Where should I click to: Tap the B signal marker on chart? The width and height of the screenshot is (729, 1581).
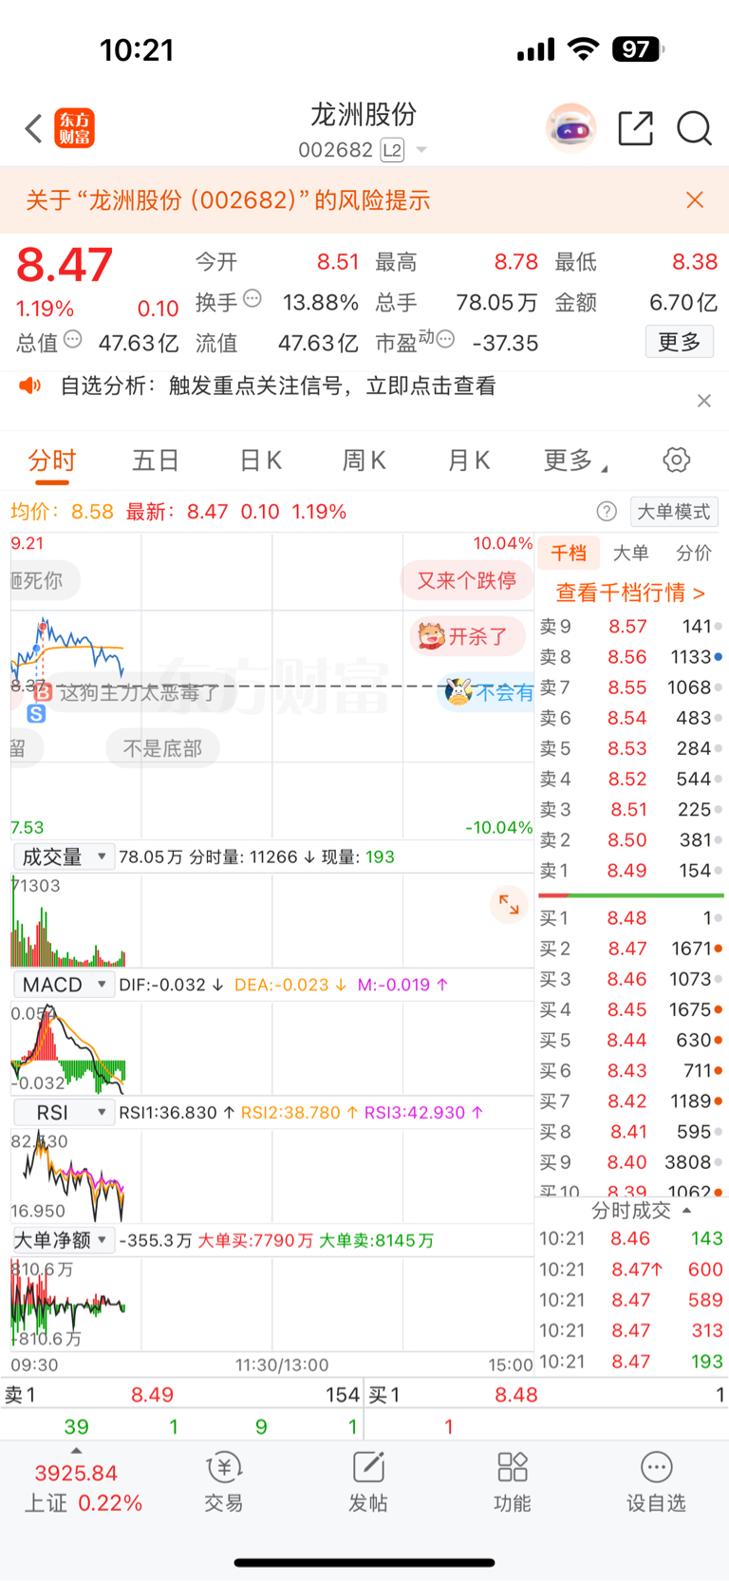(x=43, y=693)
